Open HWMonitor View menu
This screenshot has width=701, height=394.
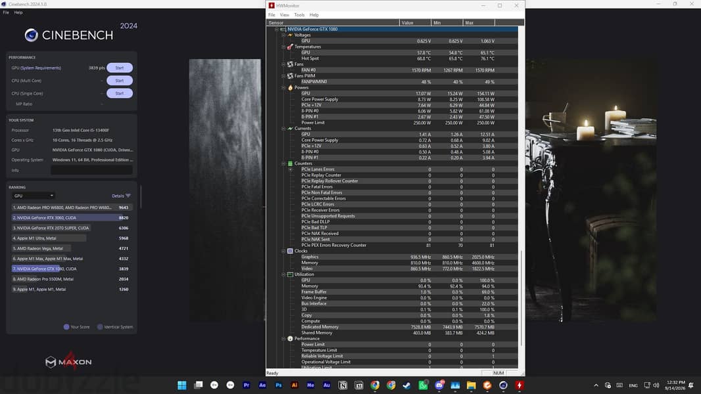click(284, 14)
